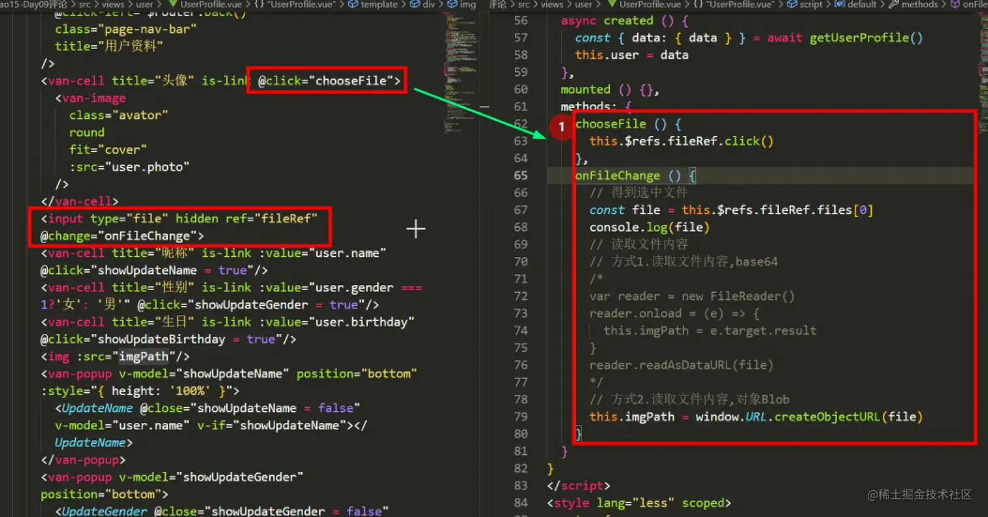This screenshot has width=988, height=517.
Task: Click 'this.$refs.fileRef.click()' in the script
Action: (x=682, y=141)
